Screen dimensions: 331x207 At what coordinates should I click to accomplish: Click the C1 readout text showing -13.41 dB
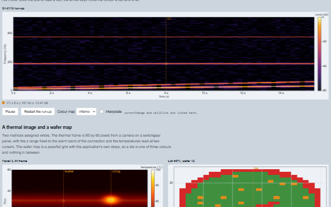coord(27,103)
